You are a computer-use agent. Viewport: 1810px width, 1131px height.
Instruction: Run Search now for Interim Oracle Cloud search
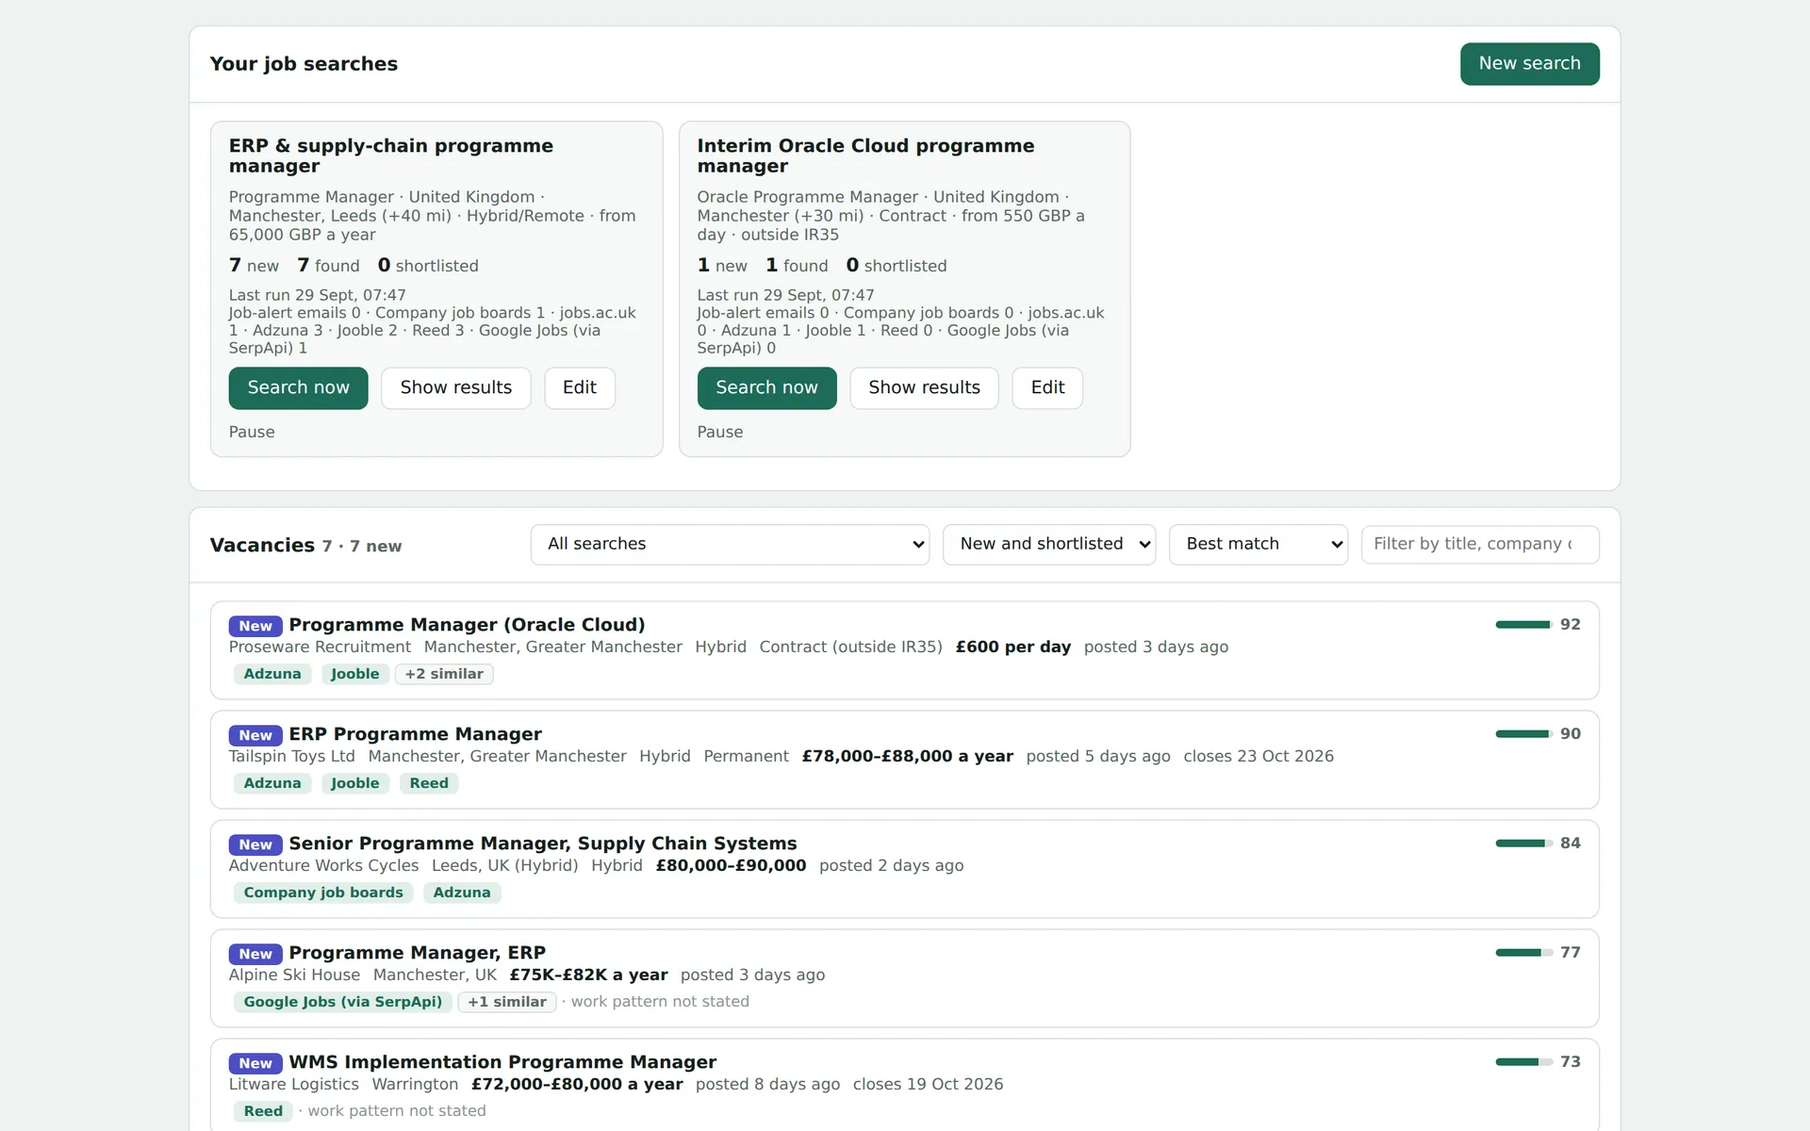point(766,387)
